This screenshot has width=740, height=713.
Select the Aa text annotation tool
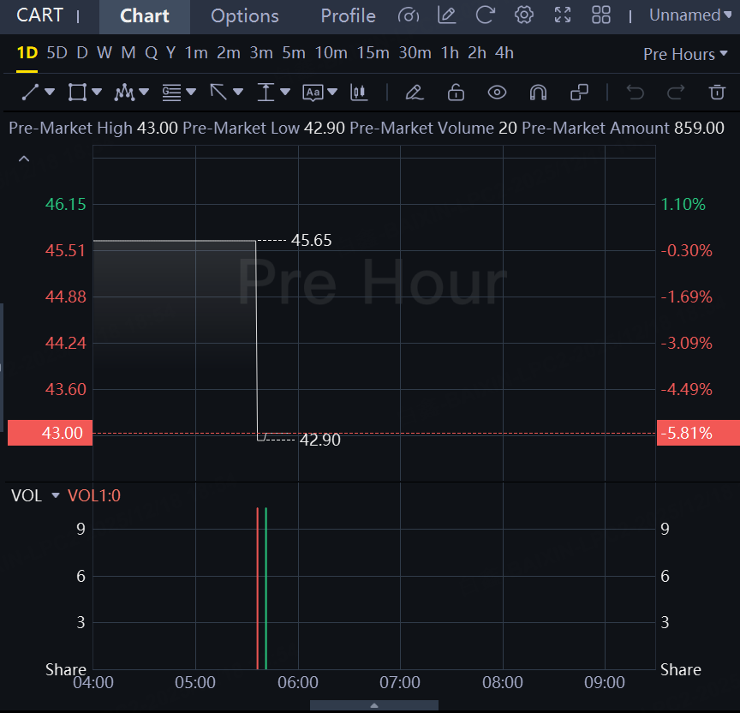pos(313,92)
